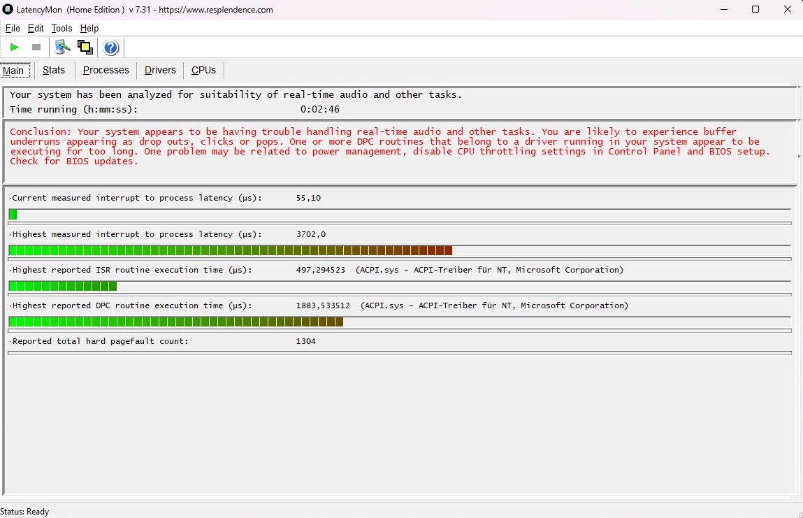
Task: Open the Edit menu
Action: click(36, 29)
